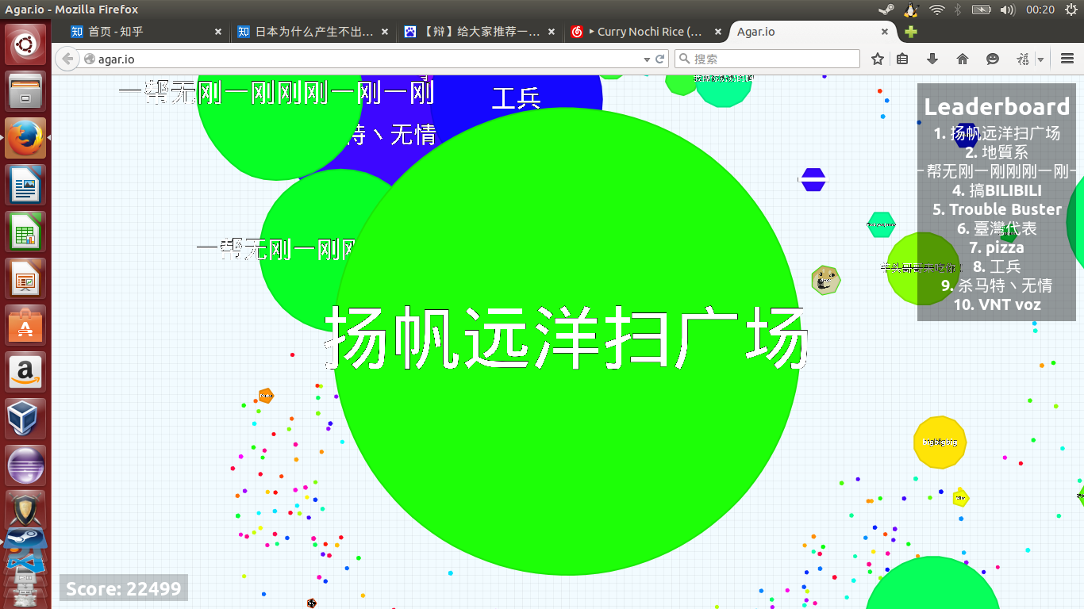The height and width of the screenshot is (609, 1084).
Task: Bookmark agar.io using the star icon
Action: click(x=877, y=59)
